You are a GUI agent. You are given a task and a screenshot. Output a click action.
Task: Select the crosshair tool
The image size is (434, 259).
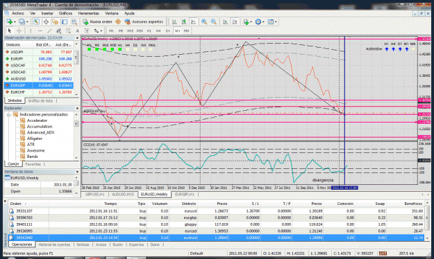[x=19, y=30]
